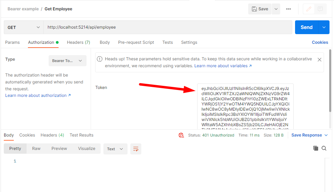The width and height of the screenshot is (334, 192).
Task: Open the Learn more about variables link
Action: [223, 66]
